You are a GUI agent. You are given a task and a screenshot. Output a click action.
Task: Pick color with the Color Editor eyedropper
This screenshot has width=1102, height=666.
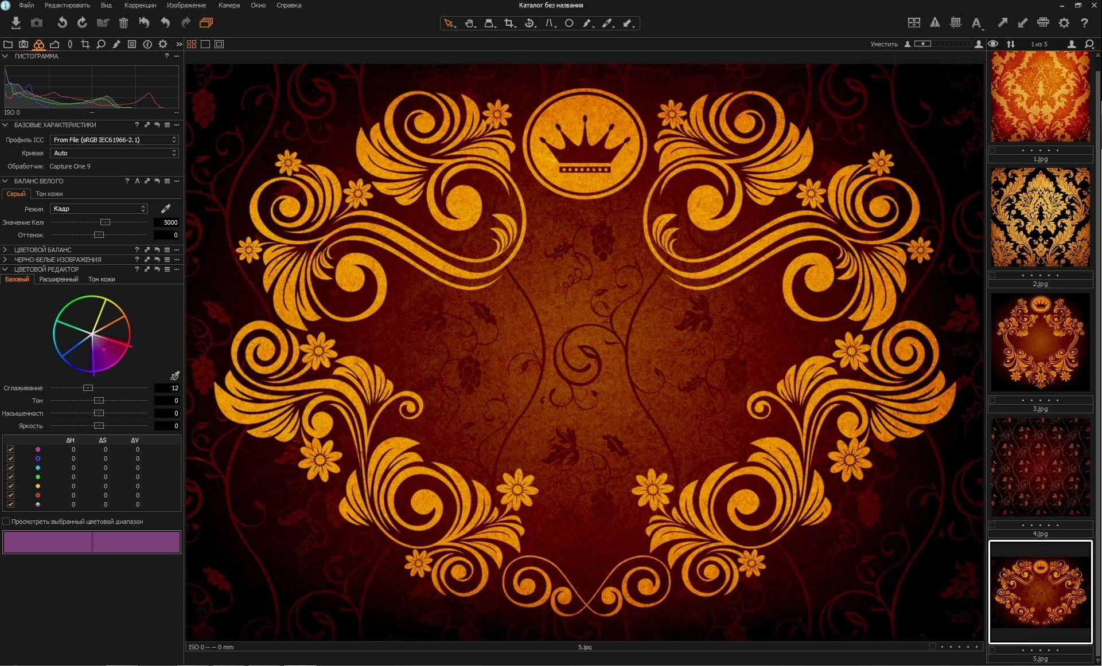(175, 376)
